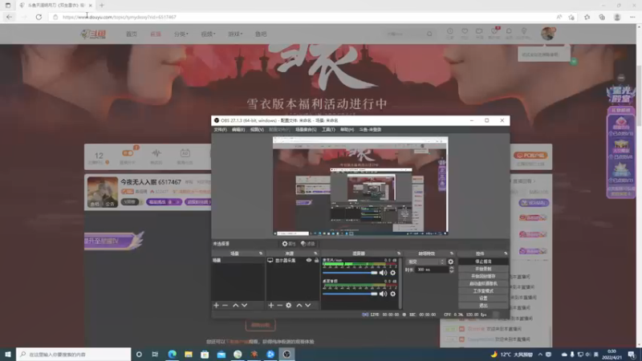The image size is (642, 361).
Task: Pop out the Controls dock using its header icon
Action: tap(506, 254)
